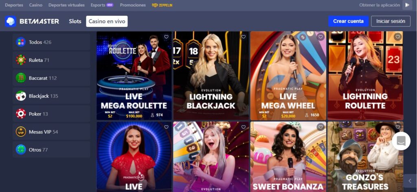Toggle favorite heart on Lightning Blackjack
This screenshot has width=417, height=192.
point(244,37)
